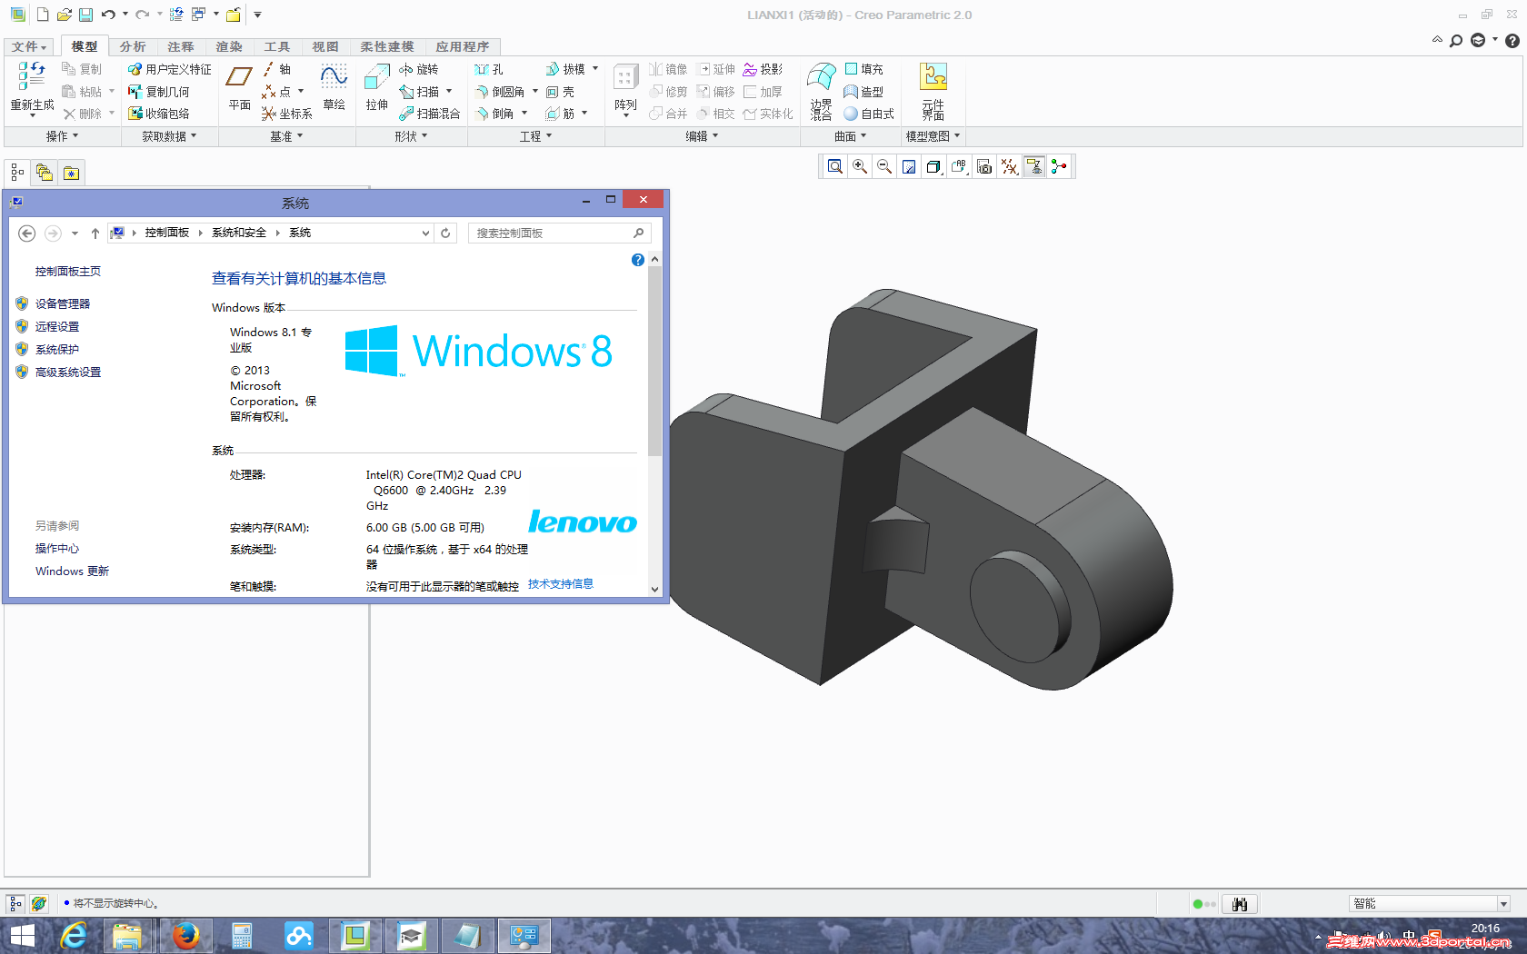Toggle datum display filters icon

pyautogui.click(x=1009, y=166)
